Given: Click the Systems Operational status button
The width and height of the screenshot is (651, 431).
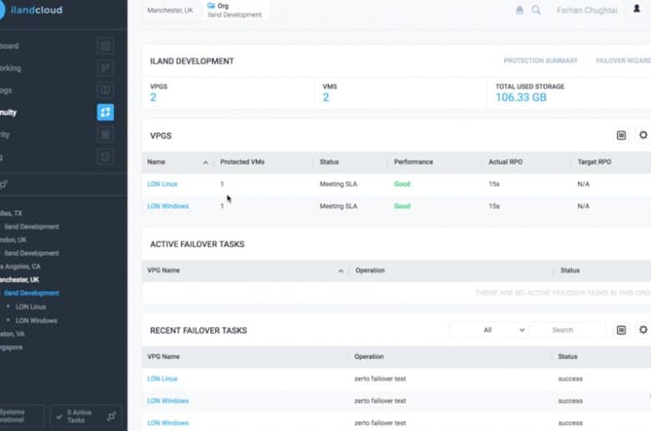Looking at the screenshot, I should tap(21, 416).
